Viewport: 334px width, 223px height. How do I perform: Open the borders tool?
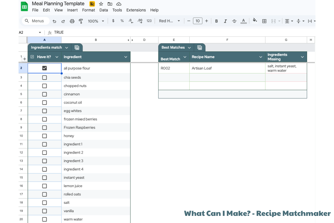coord(264,21)
